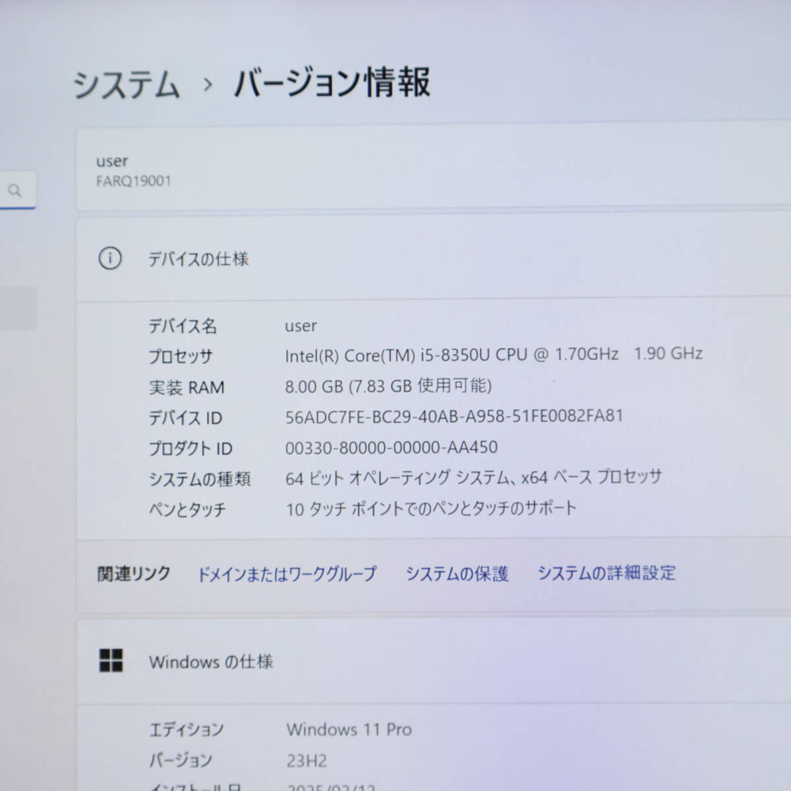Select the RAM value 8.00 GB
Viewport: 791px width, 791px height.
click(x=388, y=386)
